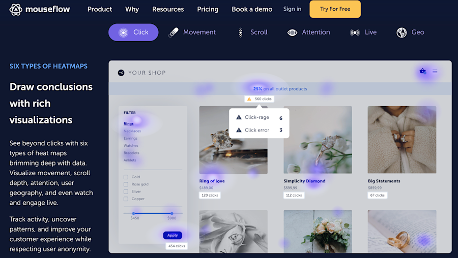
Task: Select the Live broadcast icon
Action: click(355, 33)
